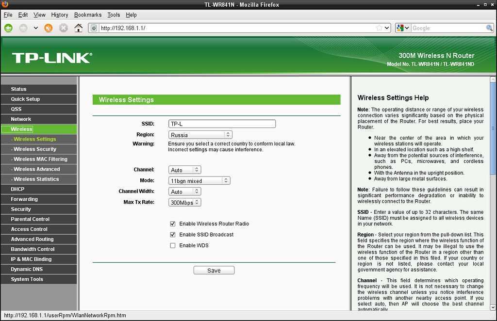Screen dimensions: 497x321
Task: Click the green Back navigation arrow
Action: pyautogui.click(x=9, y=28)
